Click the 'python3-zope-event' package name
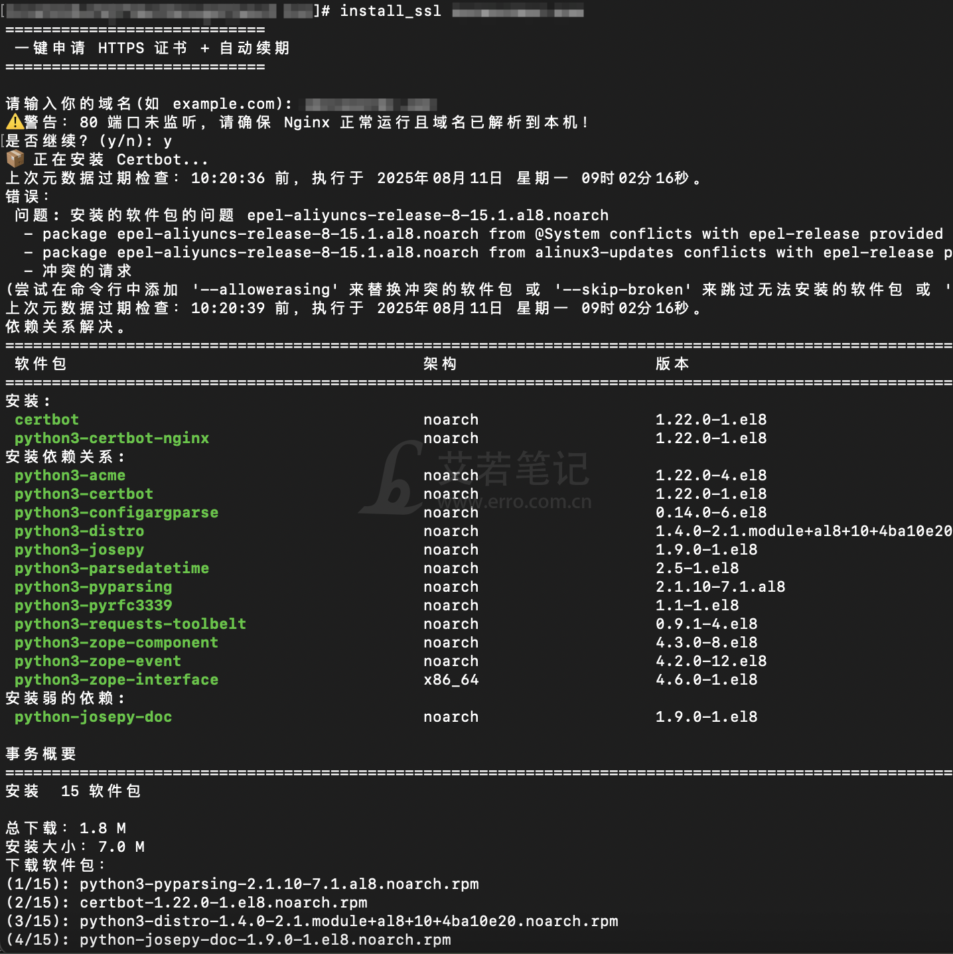The image size is (953, 954). tap(98, 661)
